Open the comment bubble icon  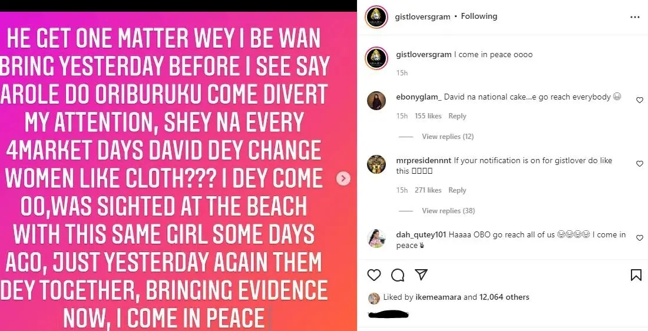(398, 275)
